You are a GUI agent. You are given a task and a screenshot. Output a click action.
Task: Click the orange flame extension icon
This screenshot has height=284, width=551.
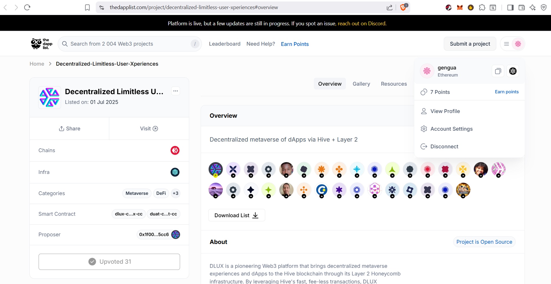471,7
